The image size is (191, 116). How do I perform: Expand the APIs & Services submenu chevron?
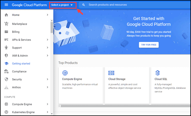click(47, 40)
